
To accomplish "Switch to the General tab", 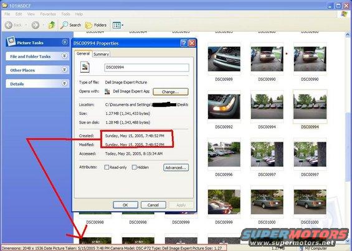I will [x=83, y=53].
